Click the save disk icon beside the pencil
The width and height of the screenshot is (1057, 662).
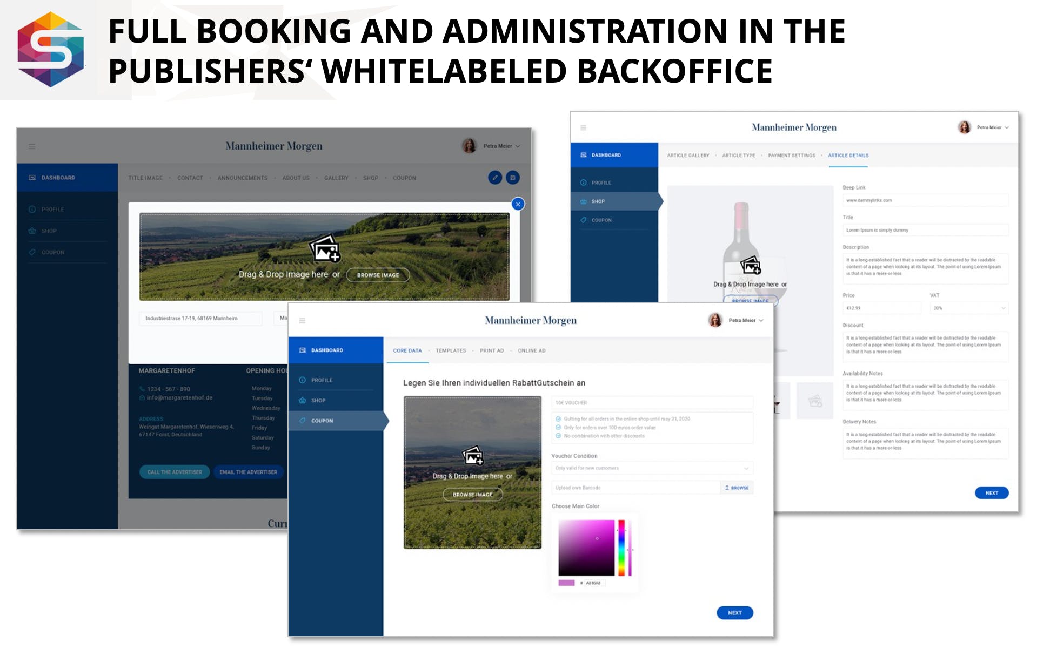tap(512, 178)
